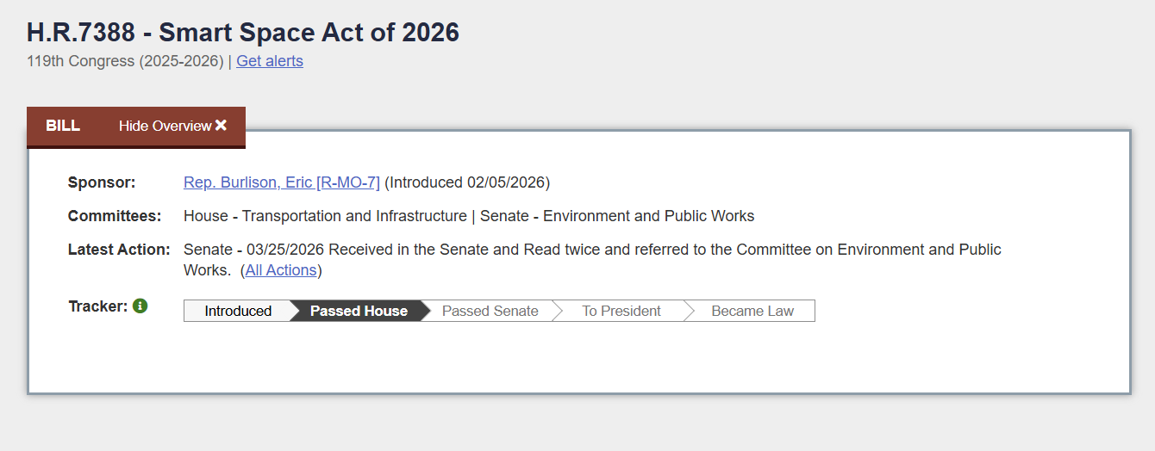The height and width of the screenshot is (451, 1155).
Task: Click the green Tracker info icon
Action: pos(140,306)
